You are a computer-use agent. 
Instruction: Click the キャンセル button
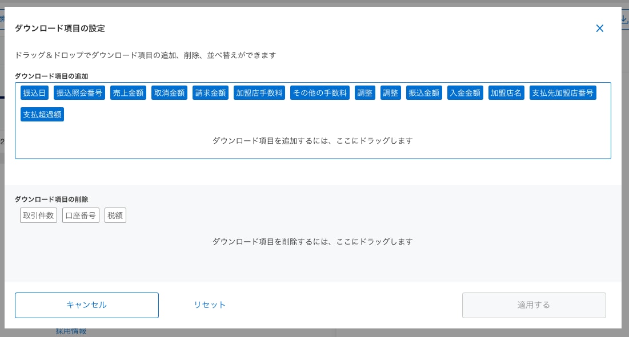coord(86,305)
